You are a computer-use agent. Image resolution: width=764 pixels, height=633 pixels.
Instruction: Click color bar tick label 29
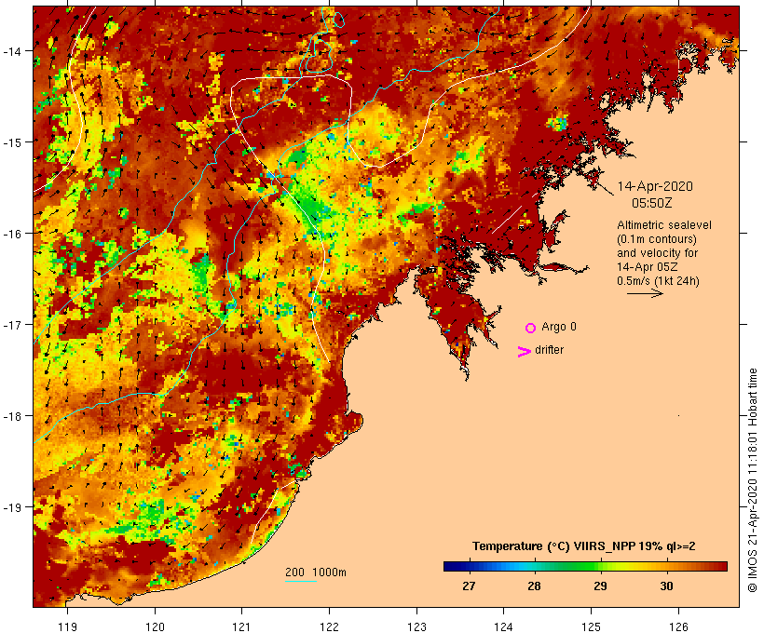(600, 586)
